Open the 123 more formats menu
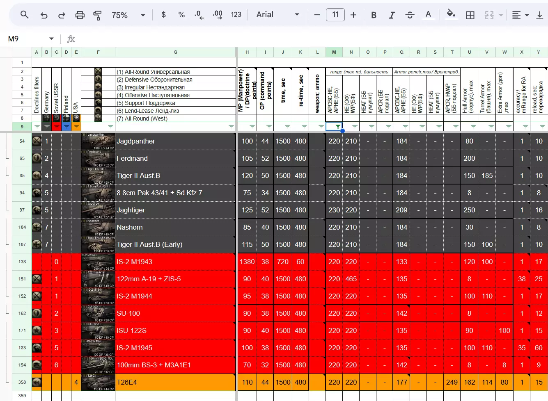The height and width of the screenshot is (401, 548). 236,15
